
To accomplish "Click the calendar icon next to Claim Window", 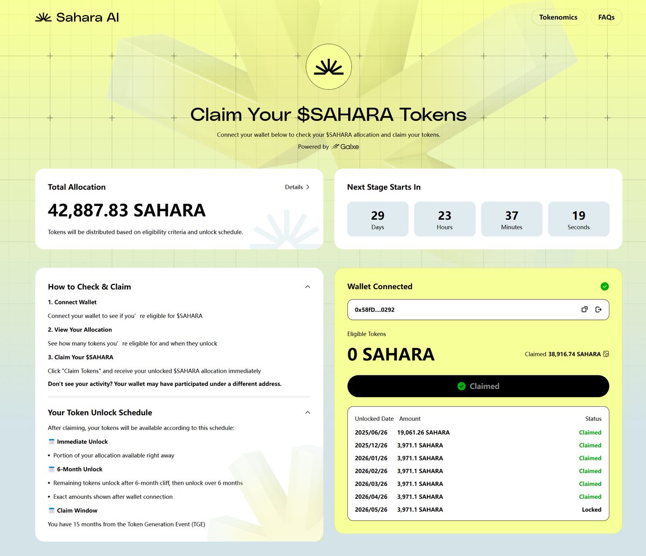I will pos(52,510).
